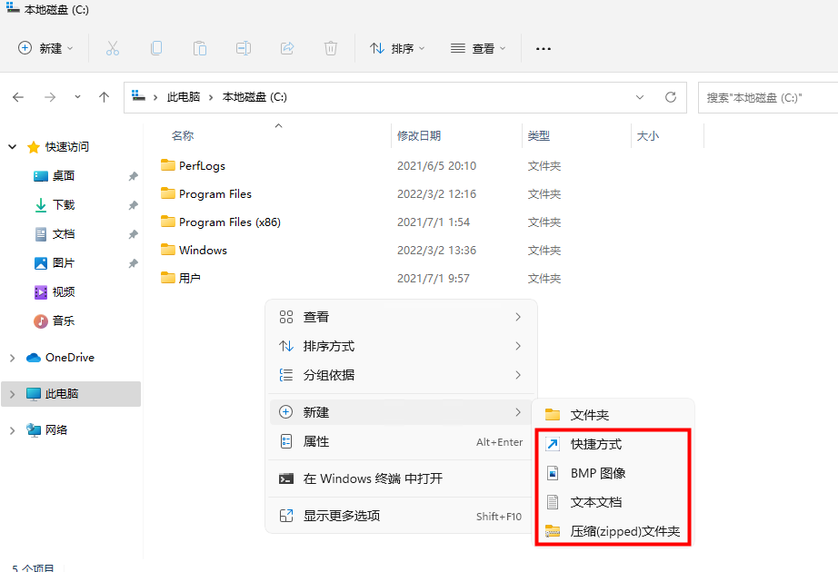Click the Refresh icon in address bar
Image resolution: width=838 pixels, height=572 pixels.
(x=670, y=97)
